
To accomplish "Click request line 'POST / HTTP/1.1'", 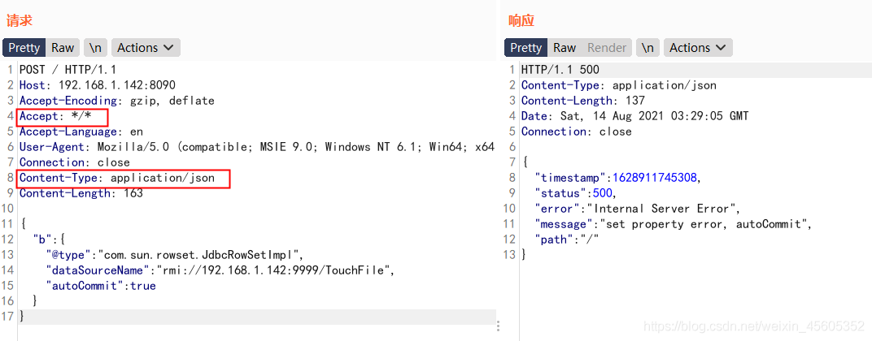I will click(68, 70).
